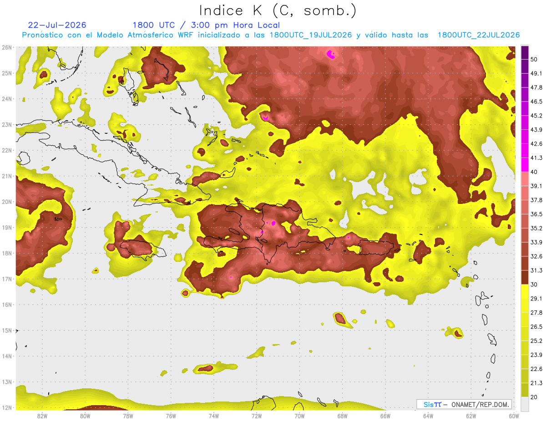Click the colorbar label "37.8"
The height and width of the screenshot is (422, 546).
point(536,200)
